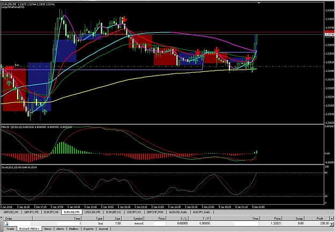The image size is (335, 232).
Task: Open the Journal terminal tab
Action: click(103, 229)
